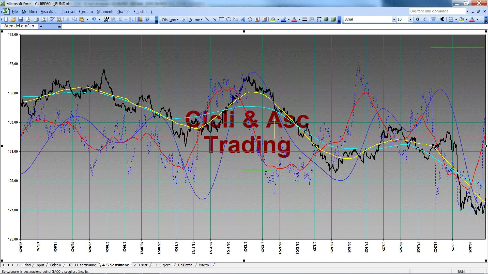Apply Euro currency format button
This screenshot has width=488, height=274.
click(x=442, y=19)
